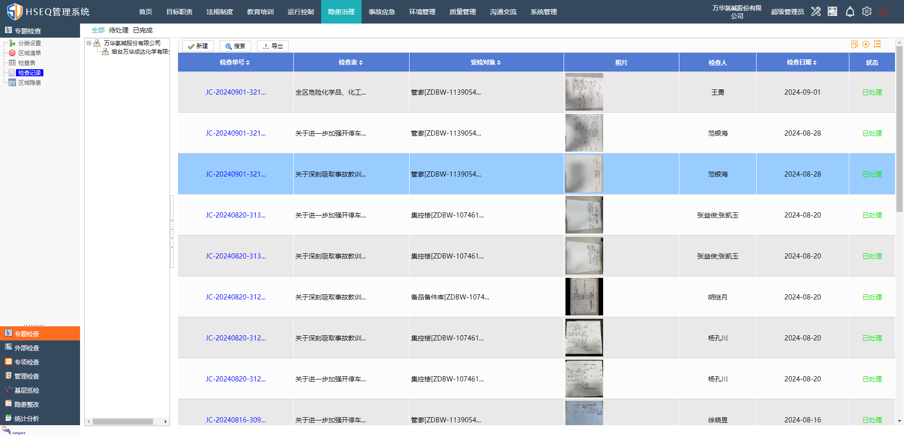The image size is (904, 436).
Task: Open the QR code icon in header
Action: pyautogui.click(x=832, y=12)
